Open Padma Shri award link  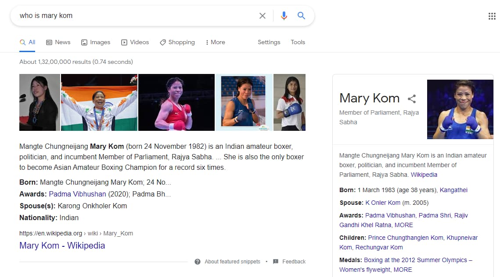click(x=435, y=215)
